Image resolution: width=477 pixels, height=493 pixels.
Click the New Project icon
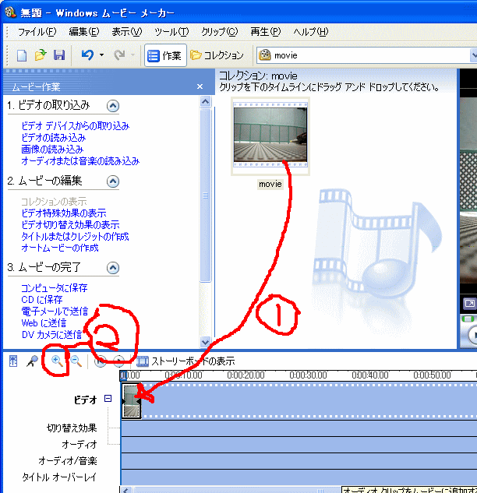(22, 55)
